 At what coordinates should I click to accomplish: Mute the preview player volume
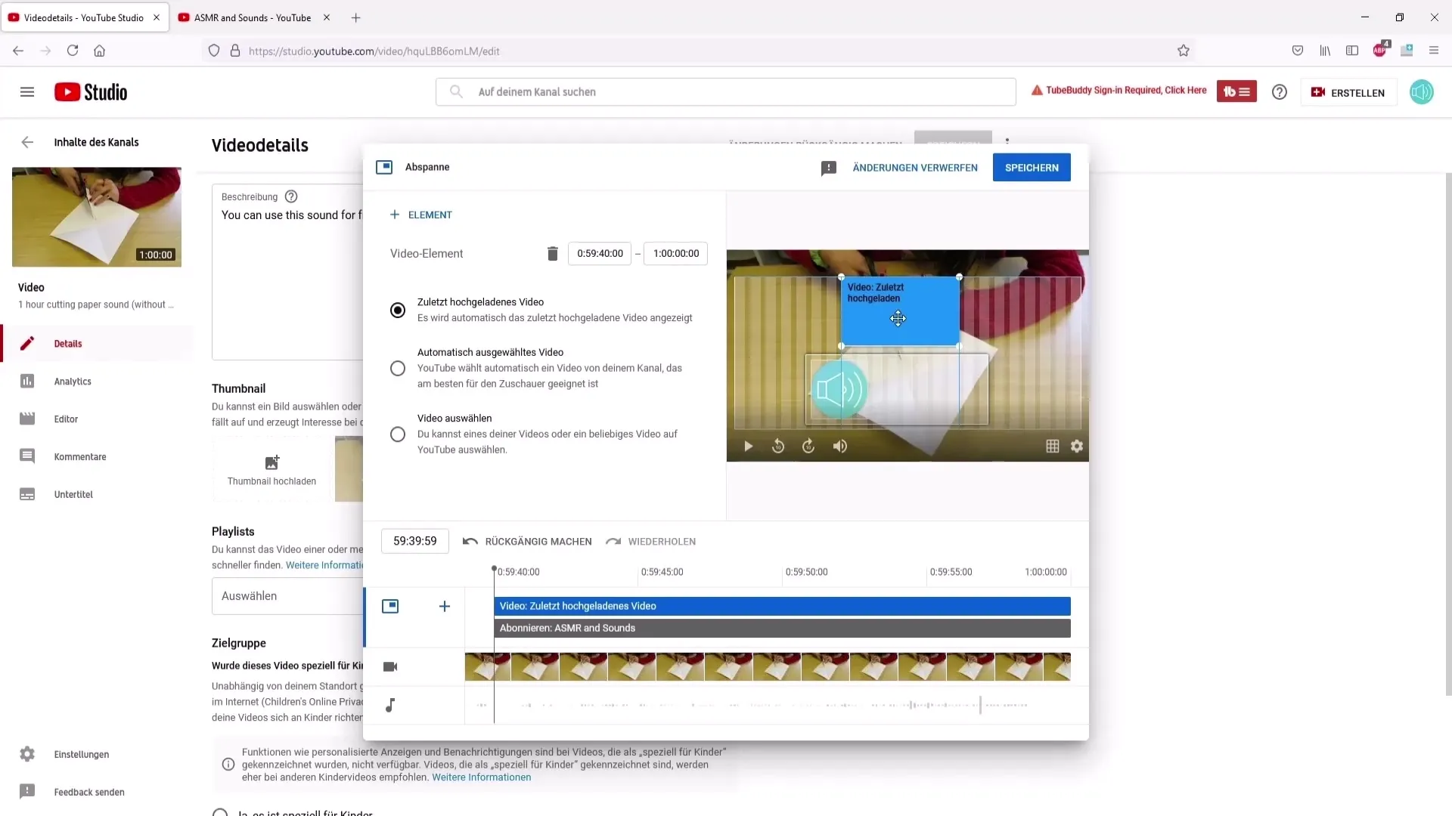pyautogui.click(x=840, y=447)
